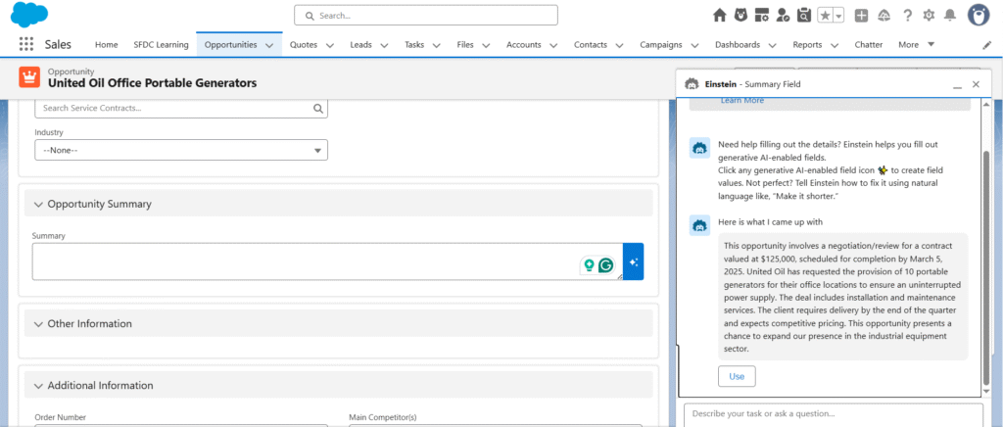
Task: Collapse the Additional Information section
Action: click(x=39, y=385)
